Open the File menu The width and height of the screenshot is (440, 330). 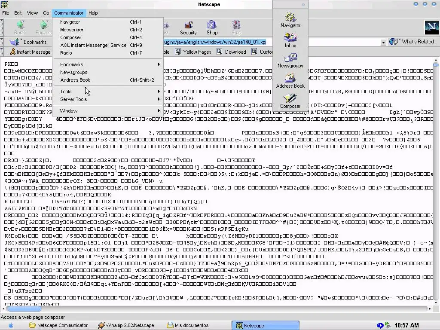tap(6, 13)
